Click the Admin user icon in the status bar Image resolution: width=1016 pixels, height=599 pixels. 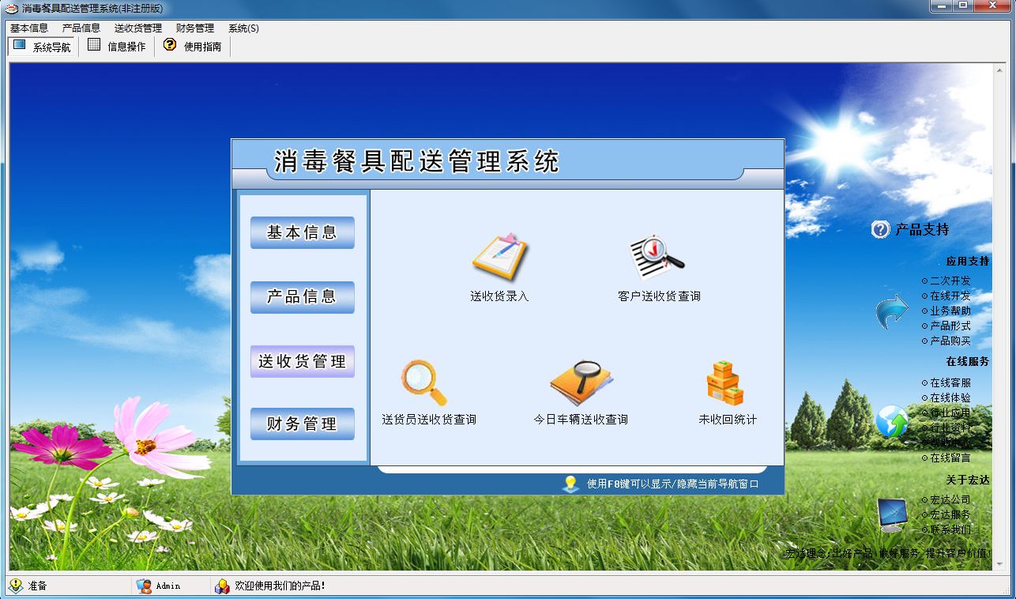(x=145, y=586)
